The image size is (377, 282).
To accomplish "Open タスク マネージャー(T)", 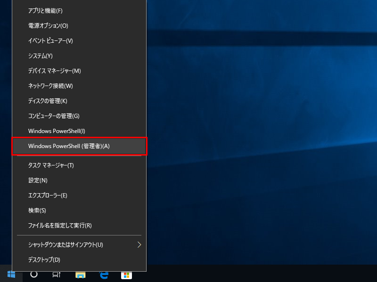I will 79,165.
